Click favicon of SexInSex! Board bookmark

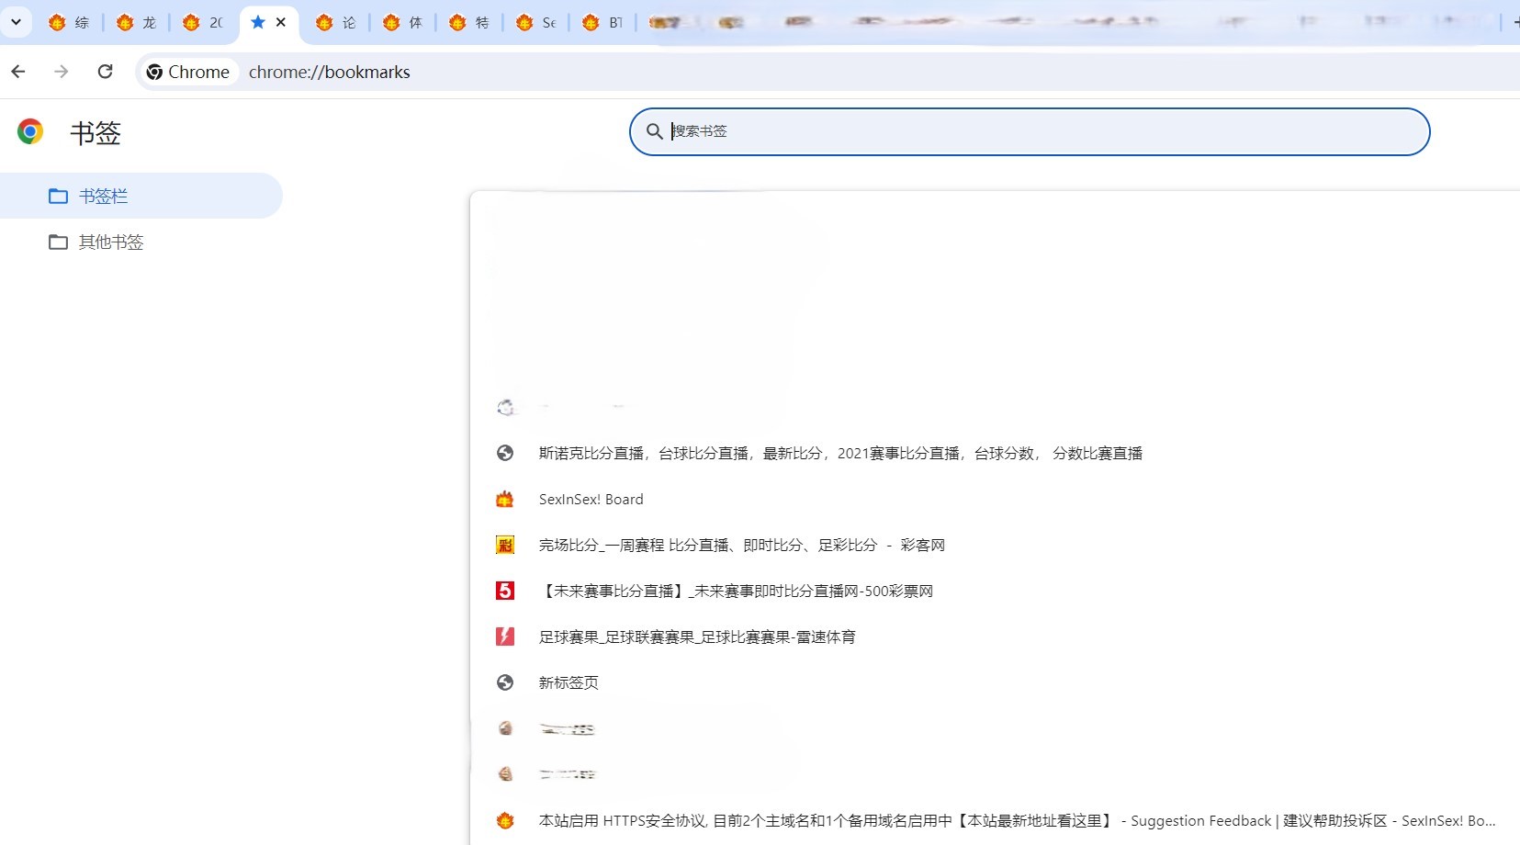pos(505,499)
